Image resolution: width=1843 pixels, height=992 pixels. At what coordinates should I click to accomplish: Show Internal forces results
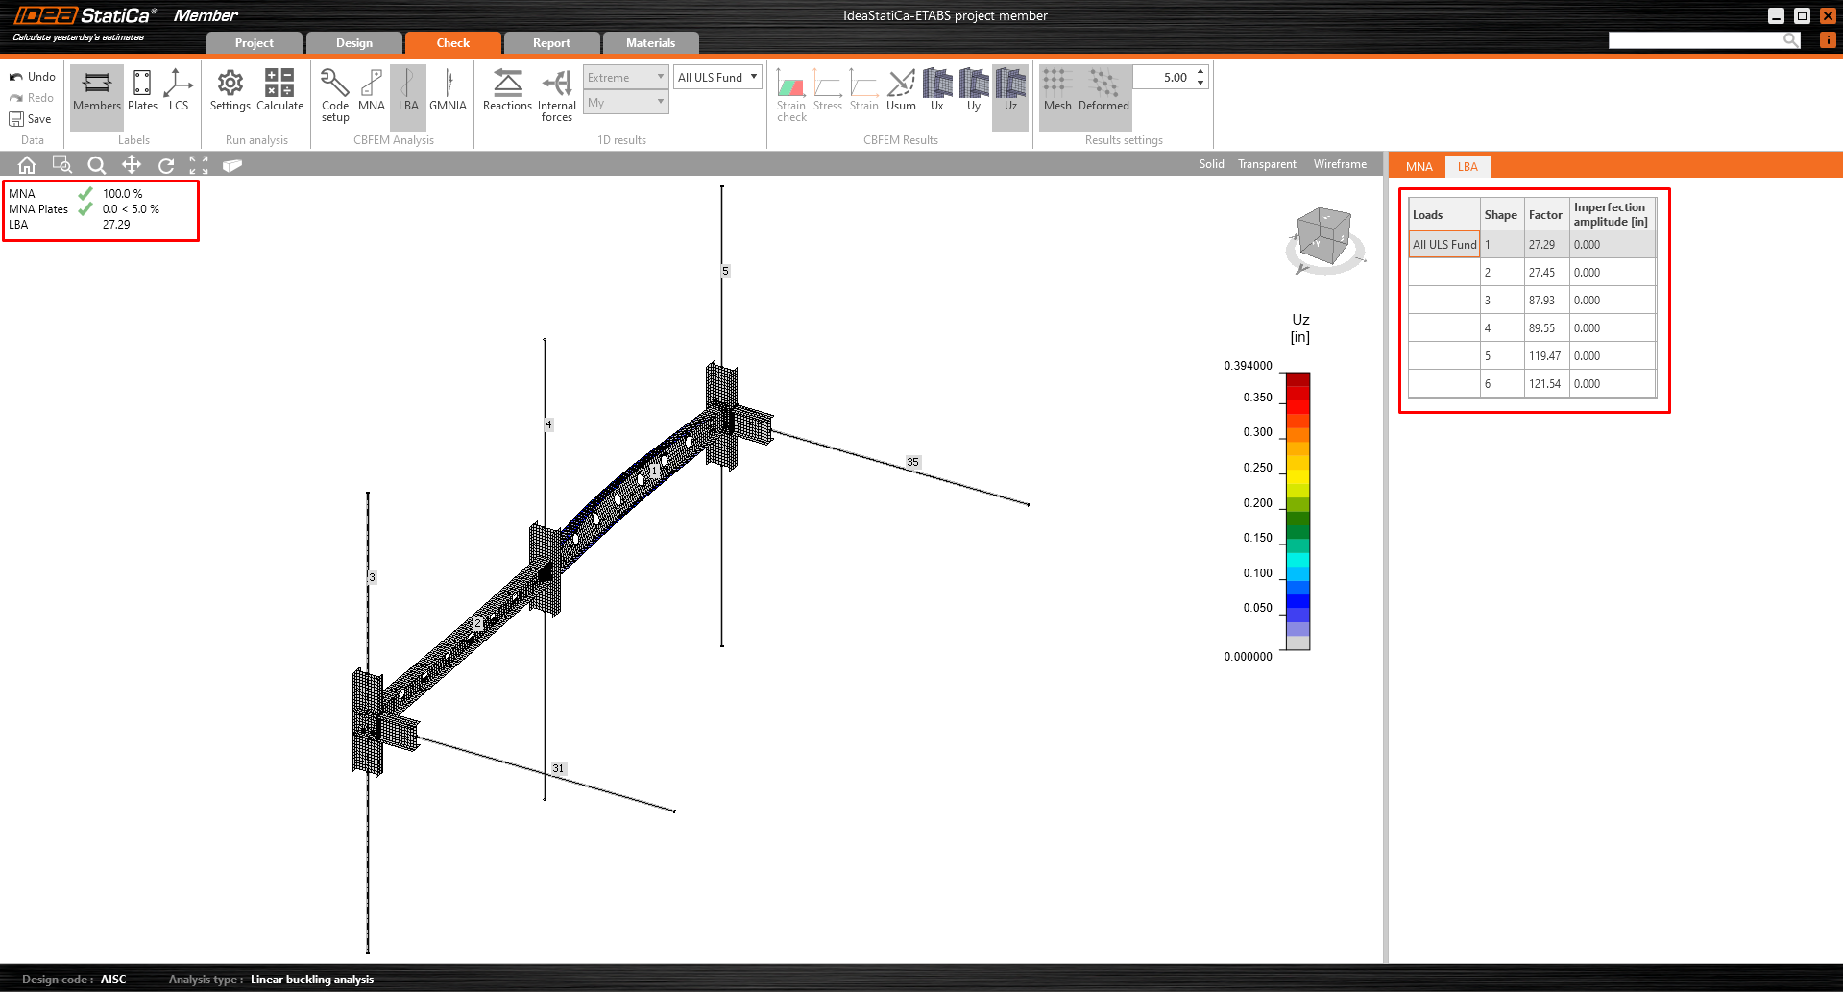click(556, 94)
